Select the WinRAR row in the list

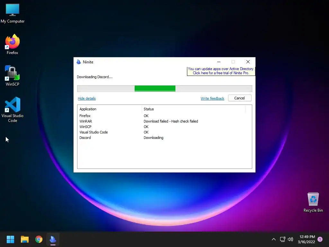tap(164, 121)
